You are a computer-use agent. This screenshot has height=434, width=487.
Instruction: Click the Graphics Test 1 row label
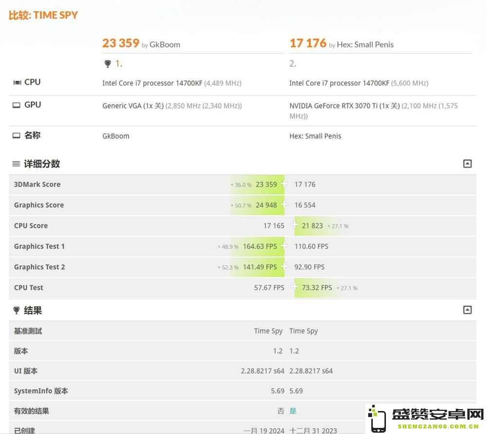click(39, 246)
